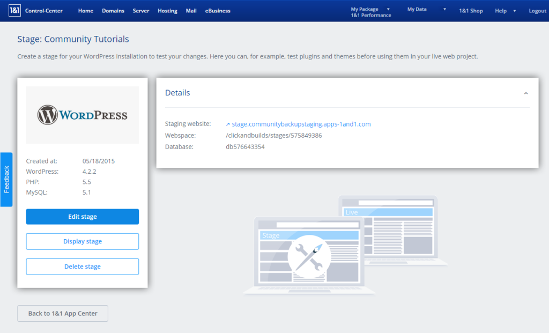This screenshot has height=333, width=549.
Task: Open the Domains menu
Action: (113, 10)
